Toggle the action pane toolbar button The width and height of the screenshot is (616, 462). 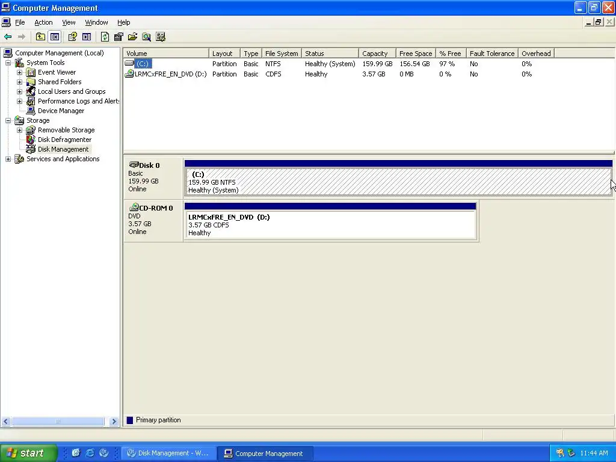[87, 37]
